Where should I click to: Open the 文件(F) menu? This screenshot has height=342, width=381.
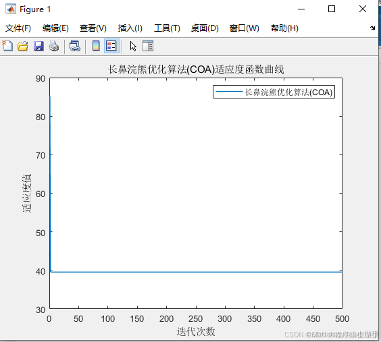pos(18,28)
